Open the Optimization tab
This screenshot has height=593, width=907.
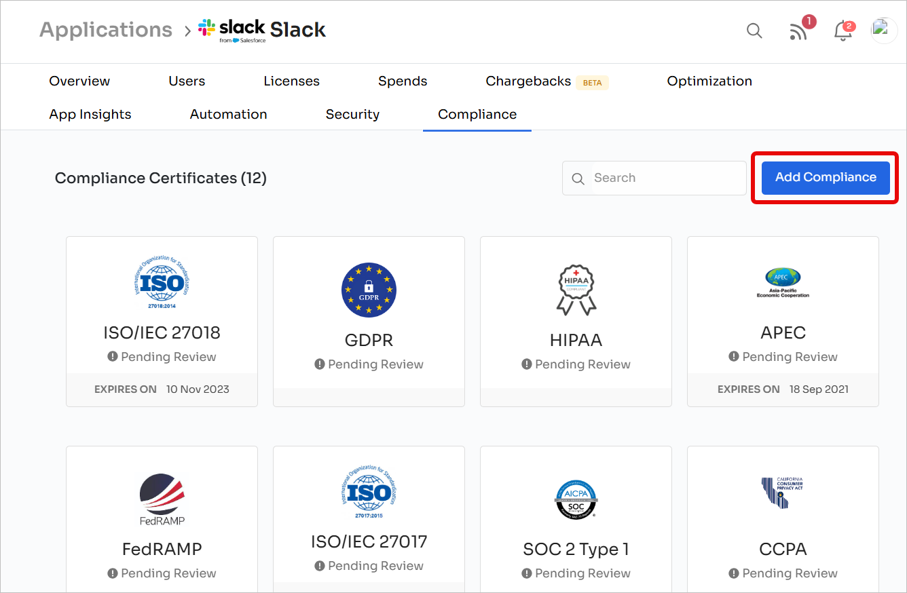[709, 81]
